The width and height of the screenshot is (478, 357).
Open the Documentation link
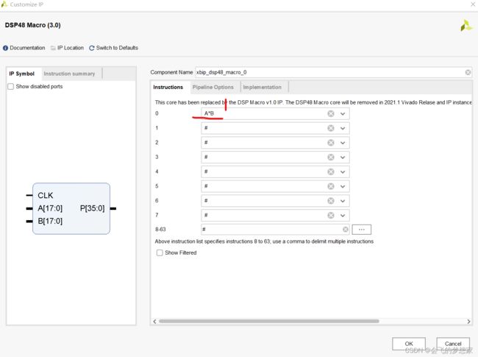(x=27, y=48)
